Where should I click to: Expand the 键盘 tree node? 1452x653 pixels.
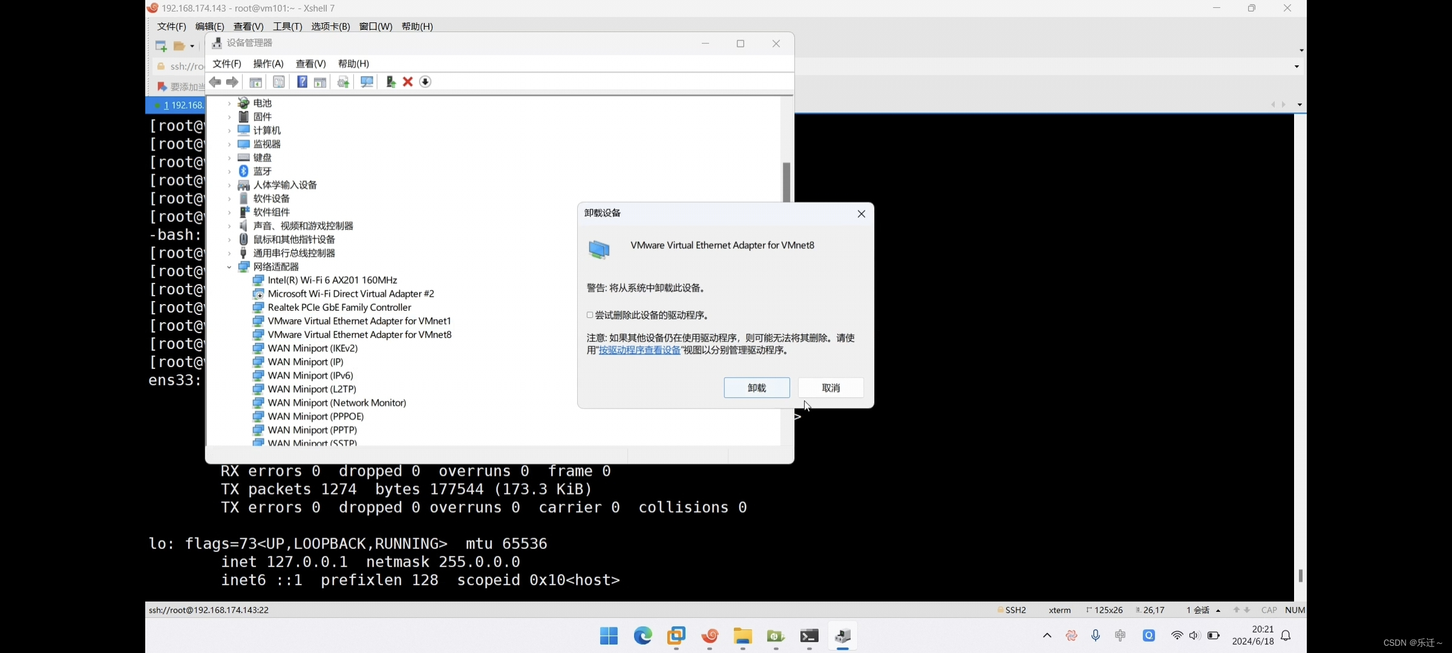click(x=229, y=158)
